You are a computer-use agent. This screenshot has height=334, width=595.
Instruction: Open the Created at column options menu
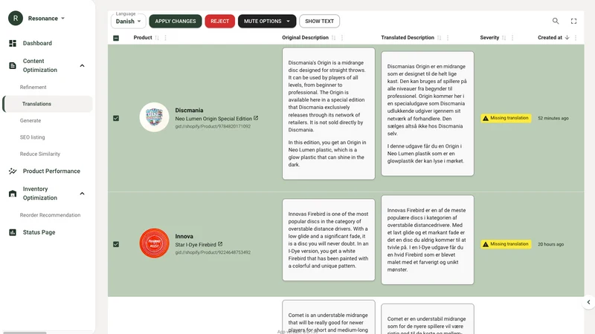(x=576, y=38)
